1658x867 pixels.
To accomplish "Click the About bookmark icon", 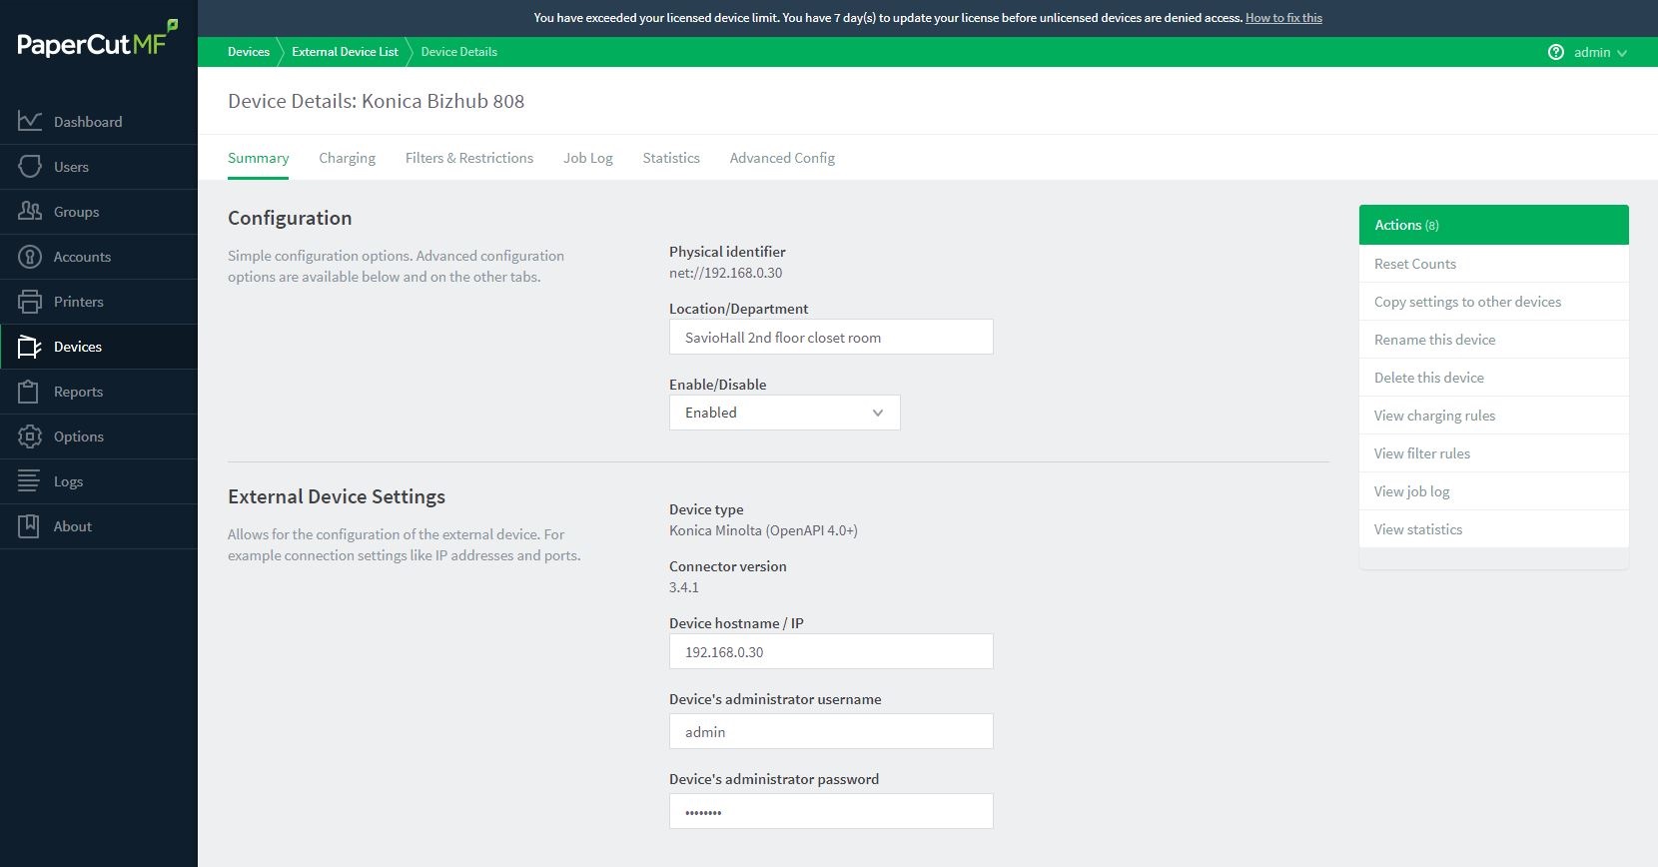I will [x=30, y=525].
